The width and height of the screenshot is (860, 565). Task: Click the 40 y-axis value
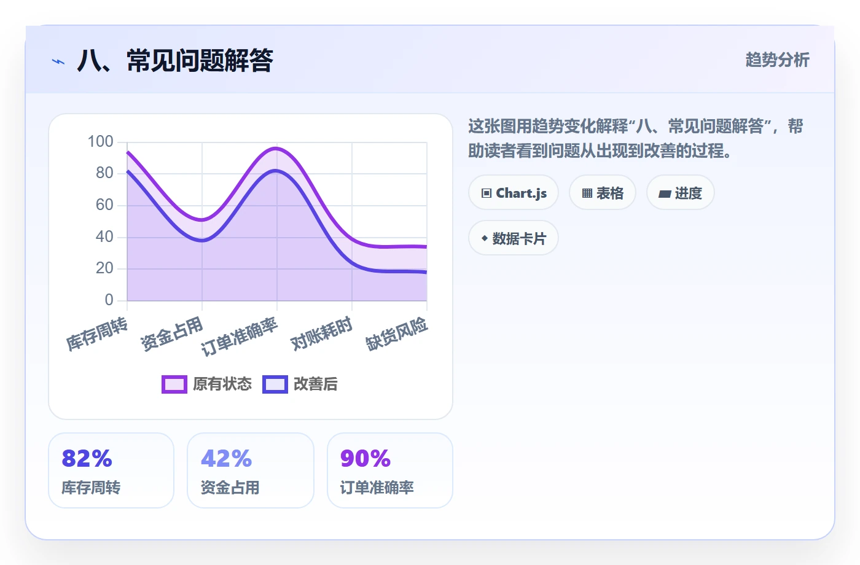pos(105,236)
